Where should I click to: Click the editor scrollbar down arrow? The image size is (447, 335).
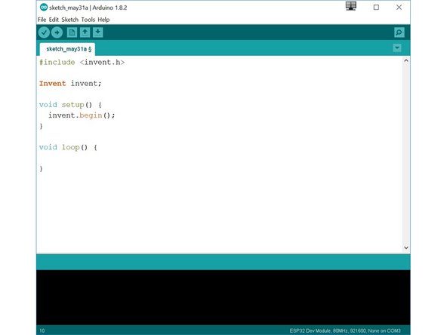pyautogui.click(x=406, y=247)
